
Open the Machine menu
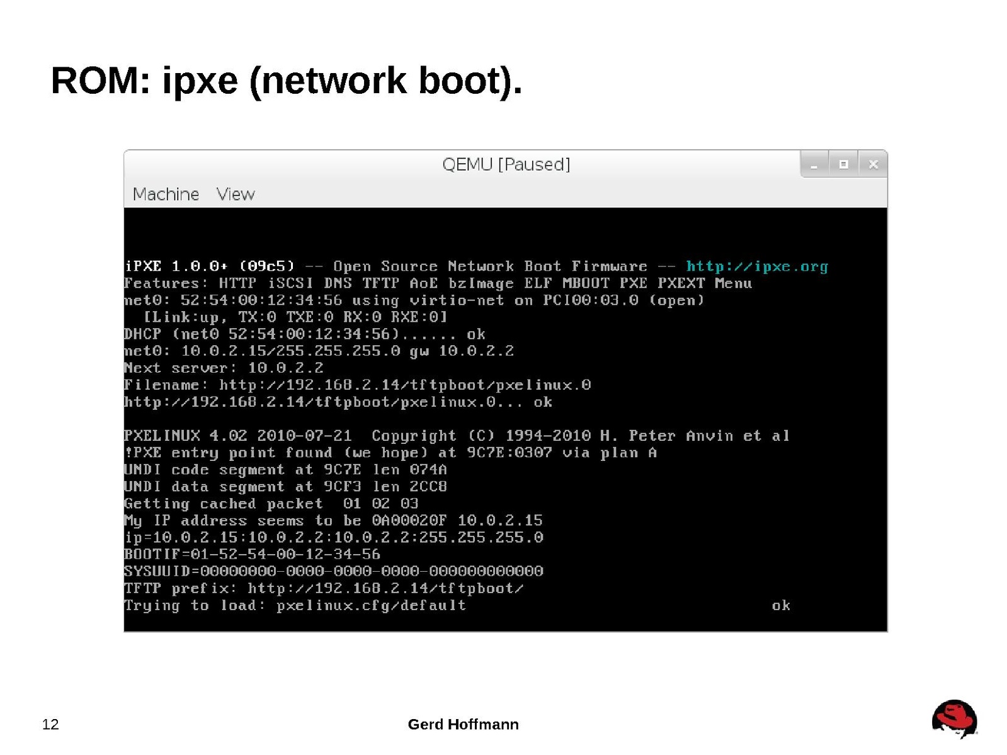(166, 194)
